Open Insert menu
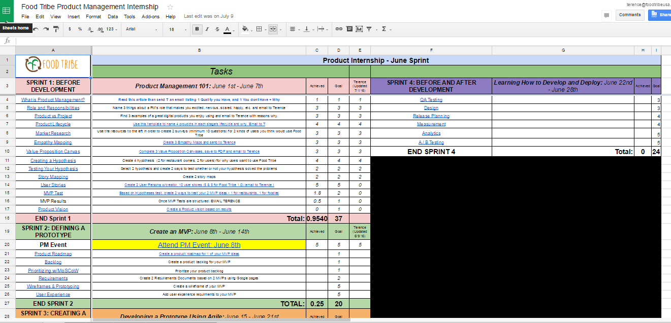This screenshot has width=671, height=323. point(74,17)
